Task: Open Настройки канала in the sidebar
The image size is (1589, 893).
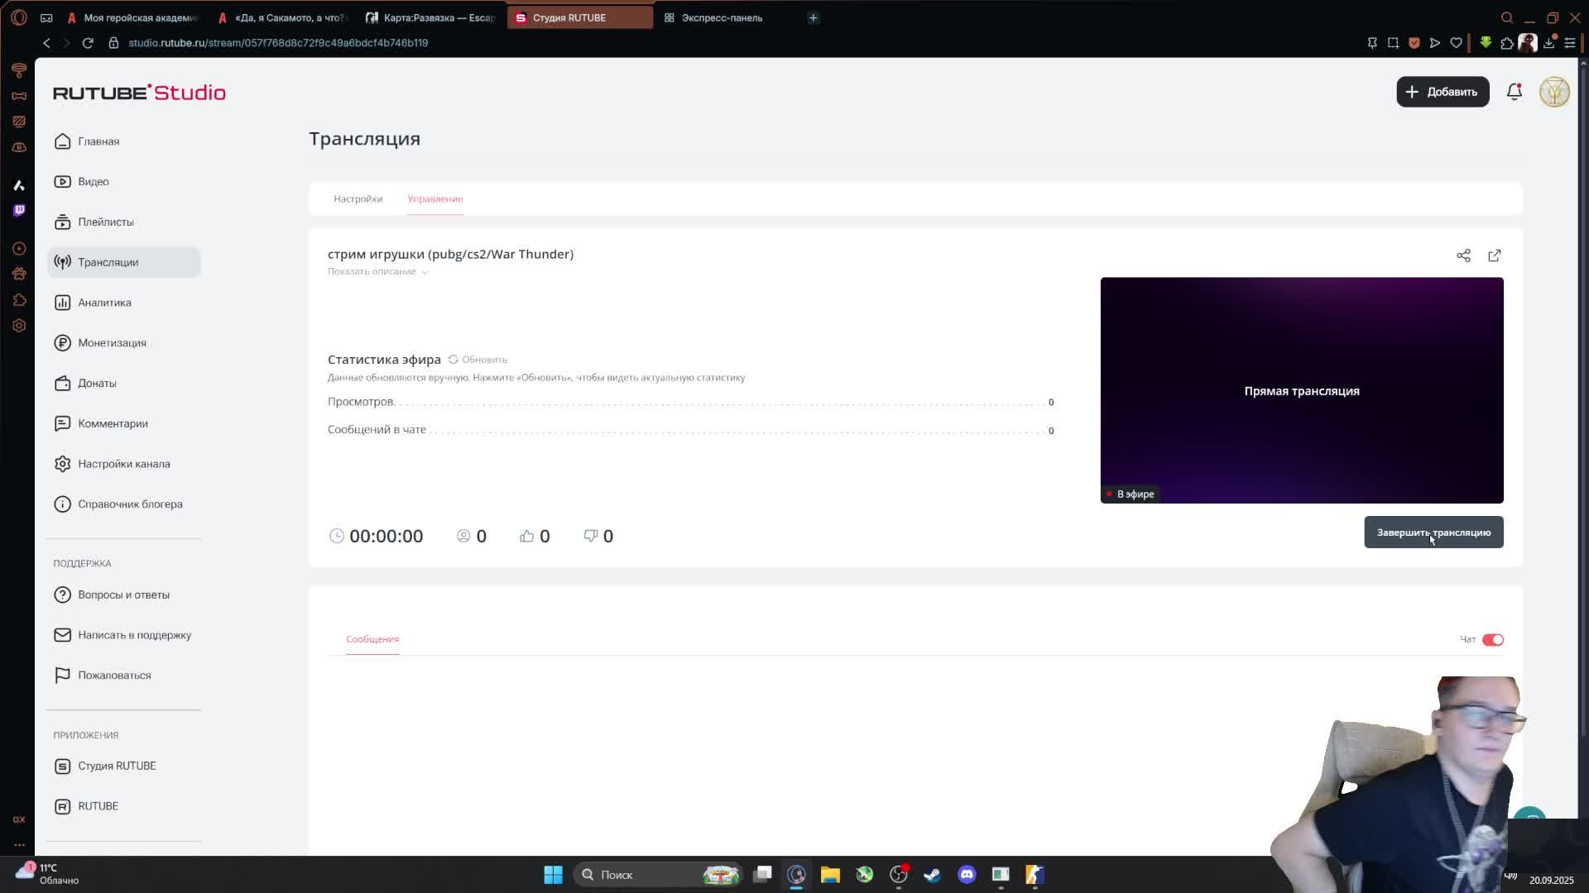Action: (123, 464)
